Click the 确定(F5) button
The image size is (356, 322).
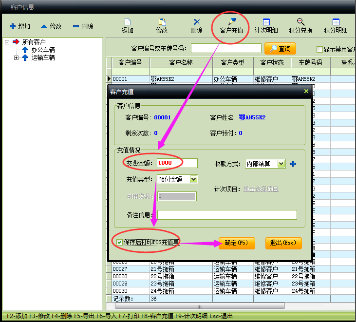point(237,243)
